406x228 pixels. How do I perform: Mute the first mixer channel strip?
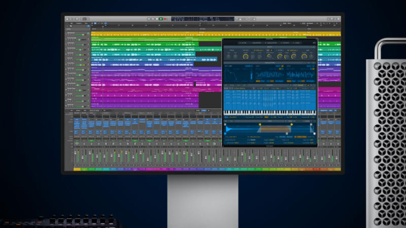(x=75, y=165)
